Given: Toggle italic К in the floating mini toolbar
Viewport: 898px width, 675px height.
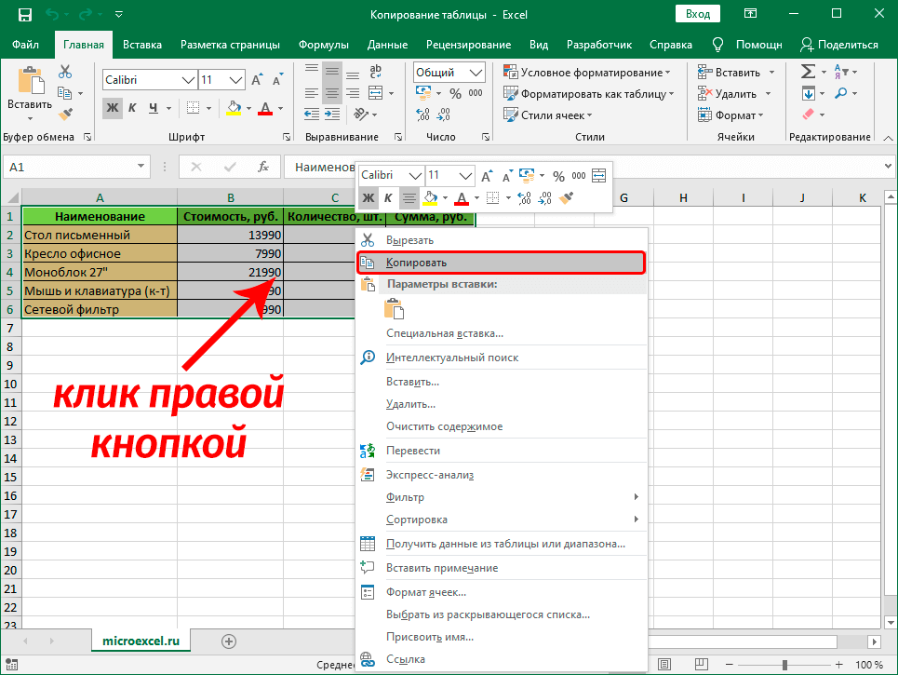Looking at the screenshot, I should [x=388, y=197].
